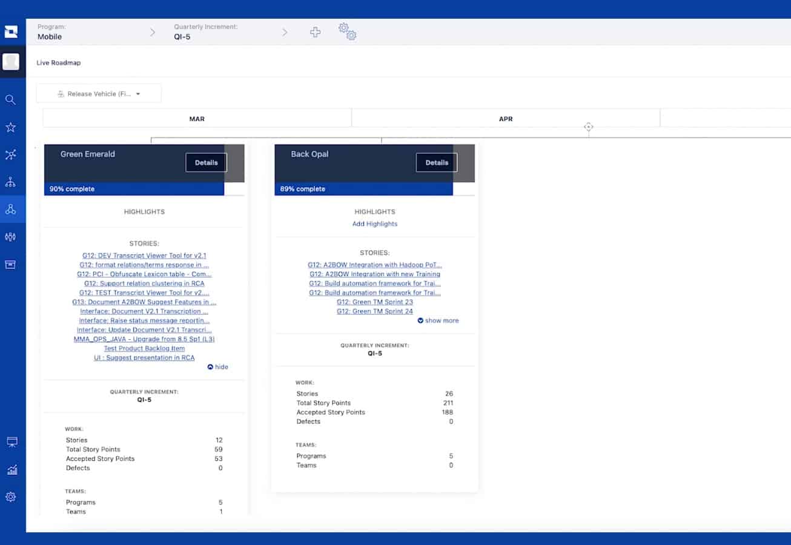Open the gears configuration icon in top bar

click(x=348, y=32)
